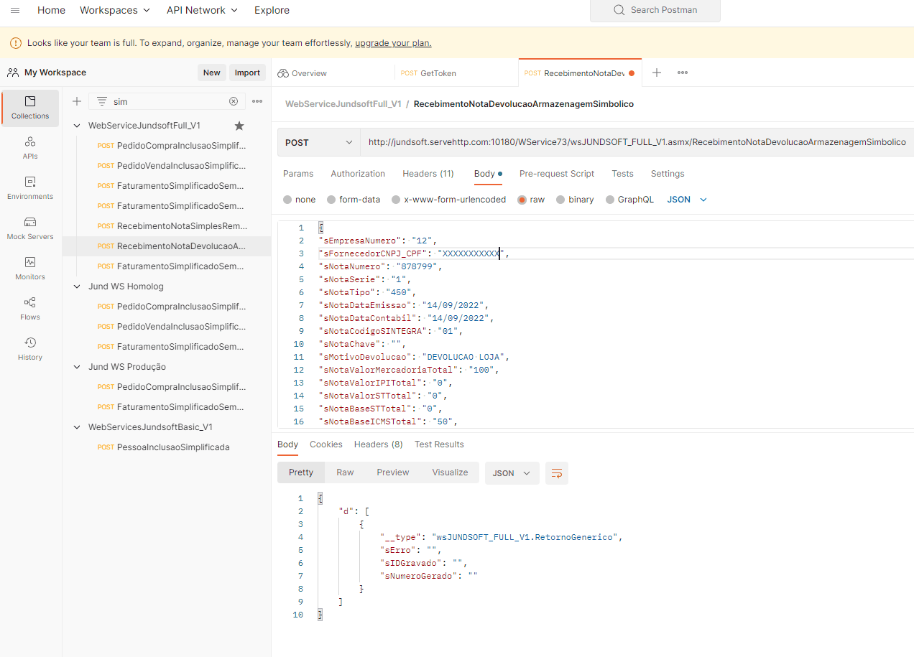
Task: Open the Flows sidebar section
Action: pyautogui.click(x=30, y=309)
